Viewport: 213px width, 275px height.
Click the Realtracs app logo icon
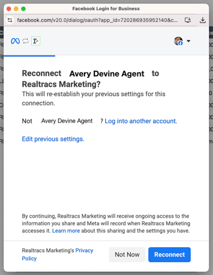[36, 41]
